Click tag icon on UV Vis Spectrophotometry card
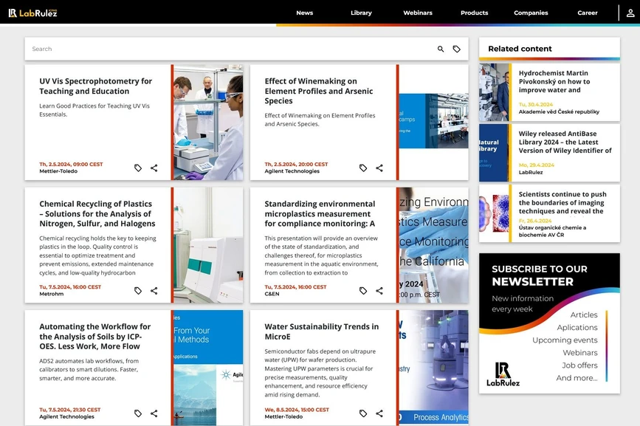The image size is (640, 426). (138, 168)
